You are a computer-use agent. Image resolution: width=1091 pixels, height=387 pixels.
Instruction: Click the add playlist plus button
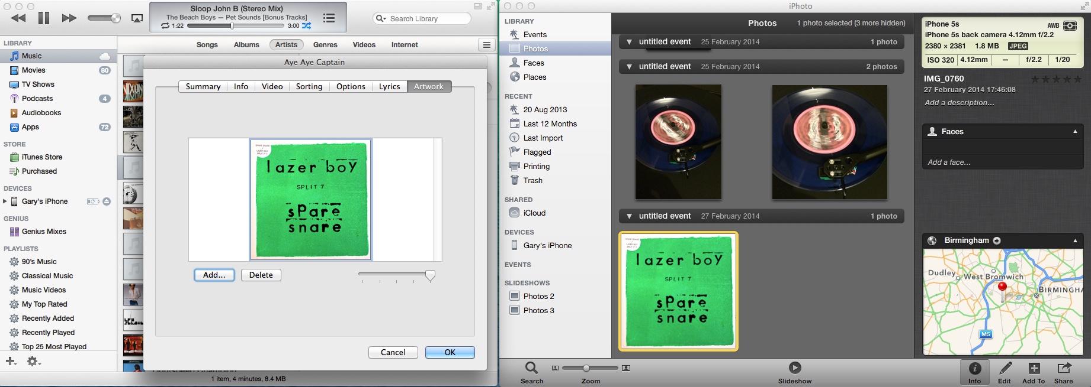click(x=11, y=361)
